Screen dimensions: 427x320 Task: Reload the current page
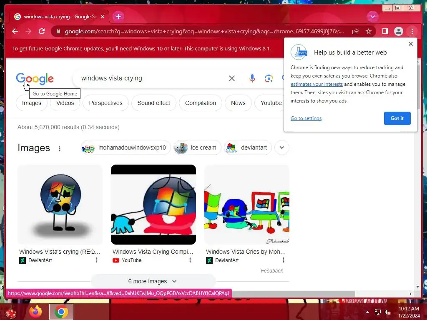42,31
